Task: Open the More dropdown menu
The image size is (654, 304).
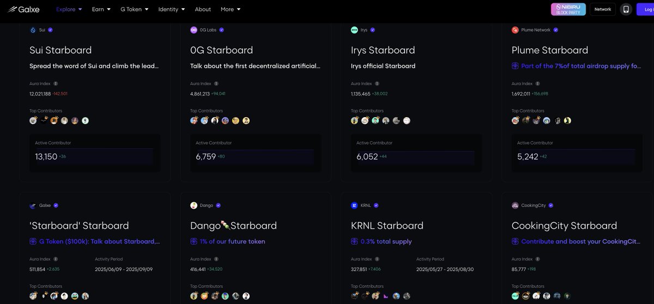Action: coord(231,9)
